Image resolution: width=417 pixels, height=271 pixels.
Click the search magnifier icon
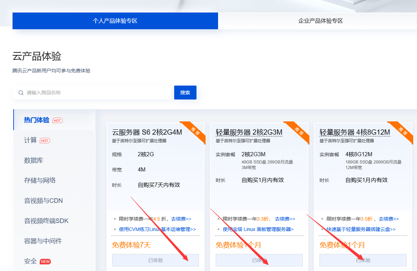coord(21,93)
